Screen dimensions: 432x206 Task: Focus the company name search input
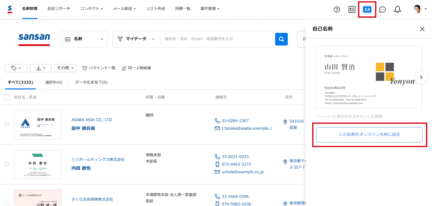217,39
